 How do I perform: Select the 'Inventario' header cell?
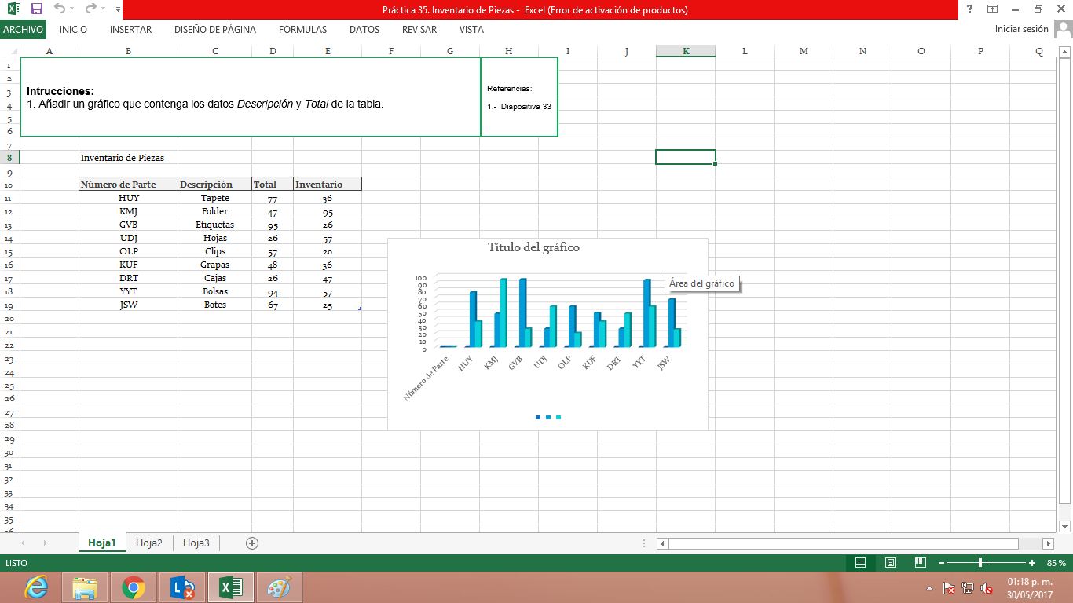pos(327,185)
